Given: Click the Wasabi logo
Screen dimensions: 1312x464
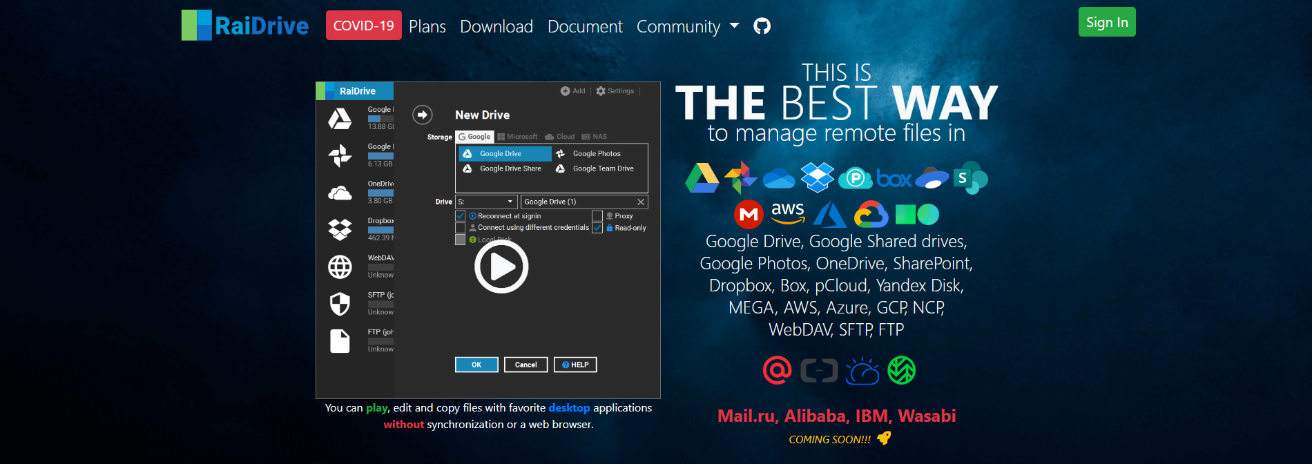Looking at the screenshot, I should (x=902, y=371).
